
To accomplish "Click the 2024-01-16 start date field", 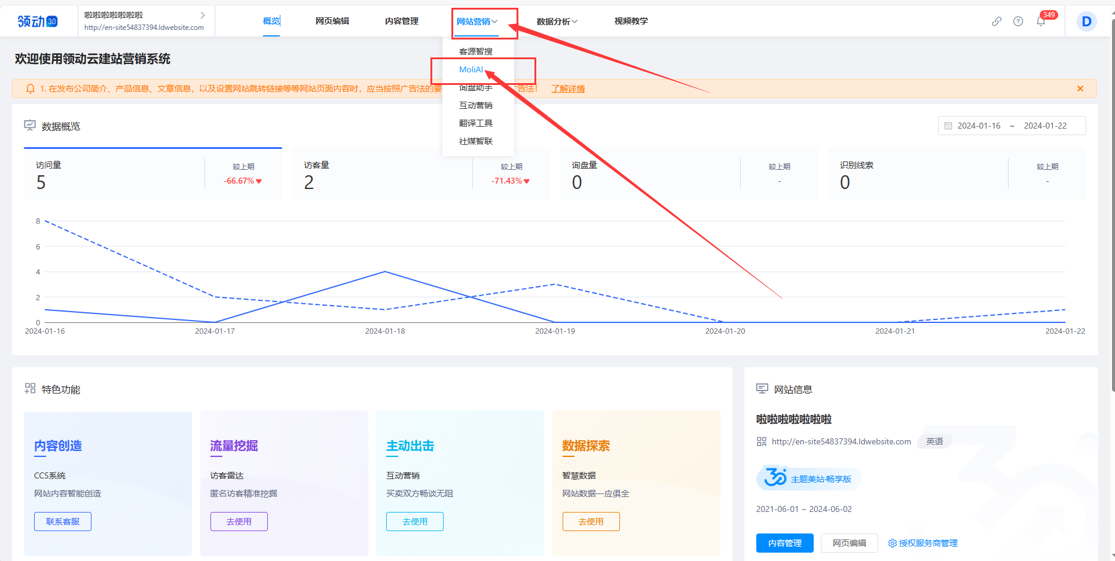I will (979, 126).
